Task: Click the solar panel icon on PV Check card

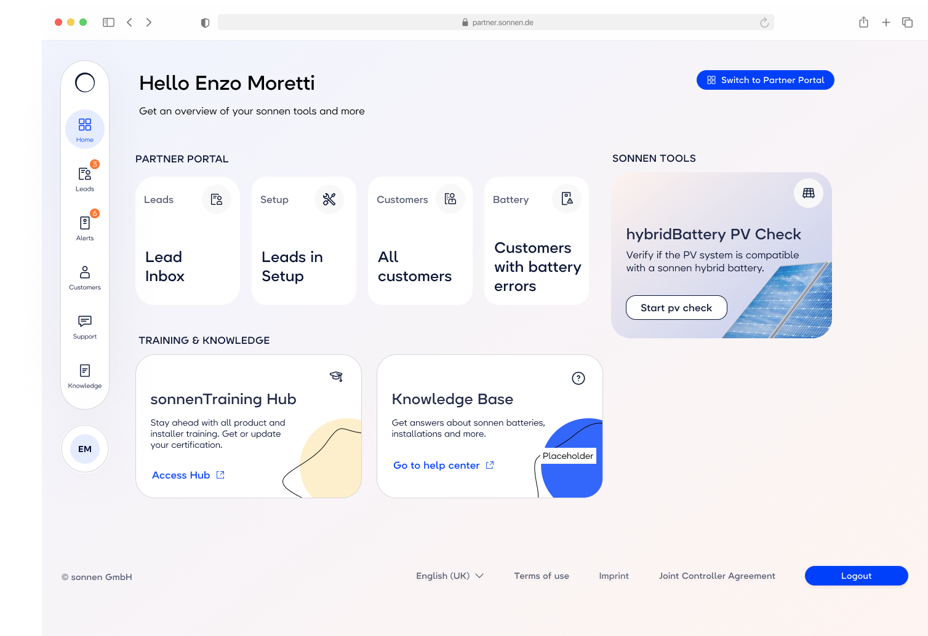Action: pos(809,193)
